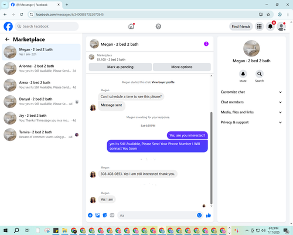This screenshot has height=235, width=293.
Task: Click the browser address bar
Action: (x=145, y=15)
